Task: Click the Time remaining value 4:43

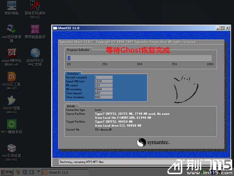Action: click(x=104, y=97)
